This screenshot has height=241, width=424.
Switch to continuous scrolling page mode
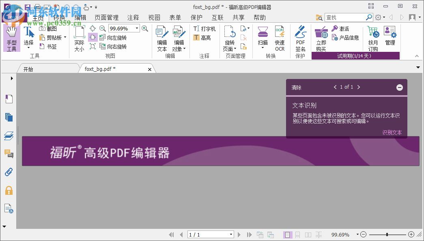click(x=297, y=235)
